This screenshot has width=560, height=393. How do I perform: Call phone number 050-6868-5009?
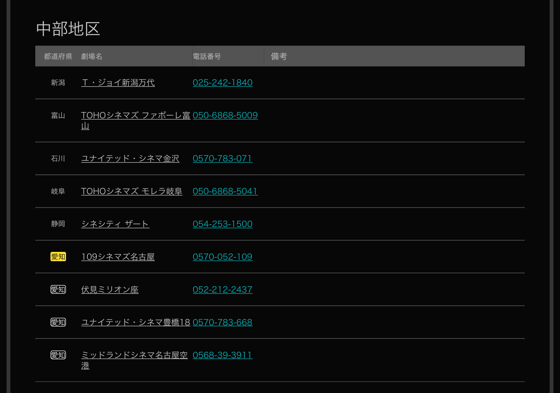point(225,116)
